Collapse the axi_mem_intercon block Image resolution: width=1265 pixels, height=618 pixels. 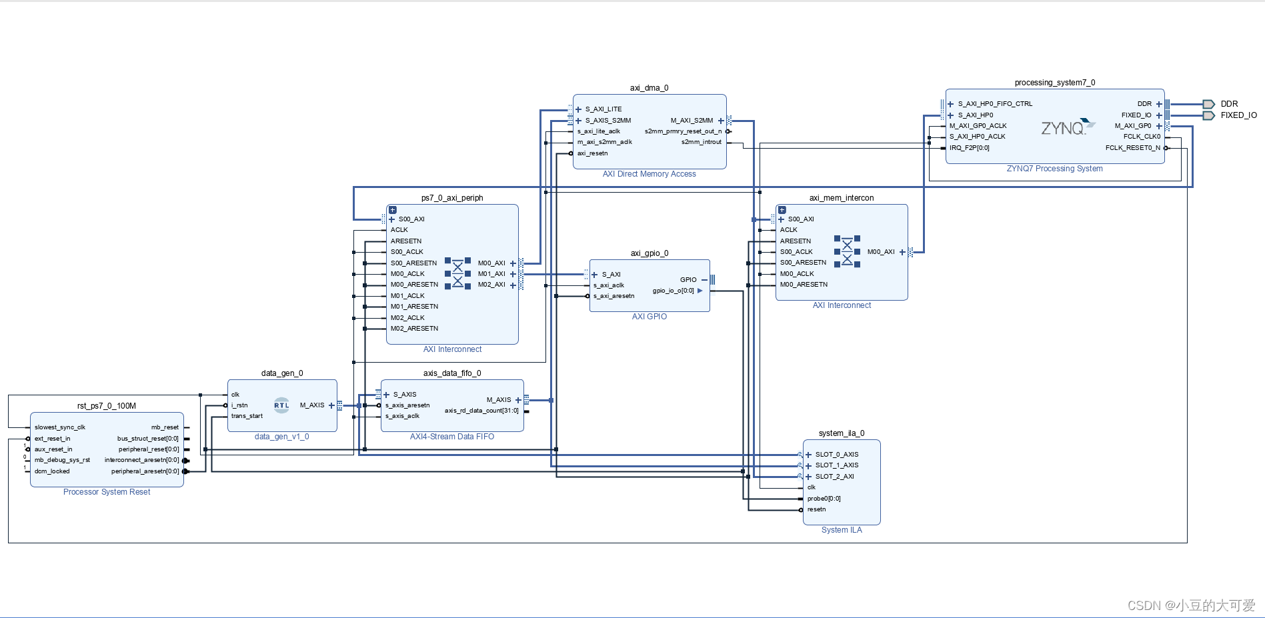(x=782, y=210)
